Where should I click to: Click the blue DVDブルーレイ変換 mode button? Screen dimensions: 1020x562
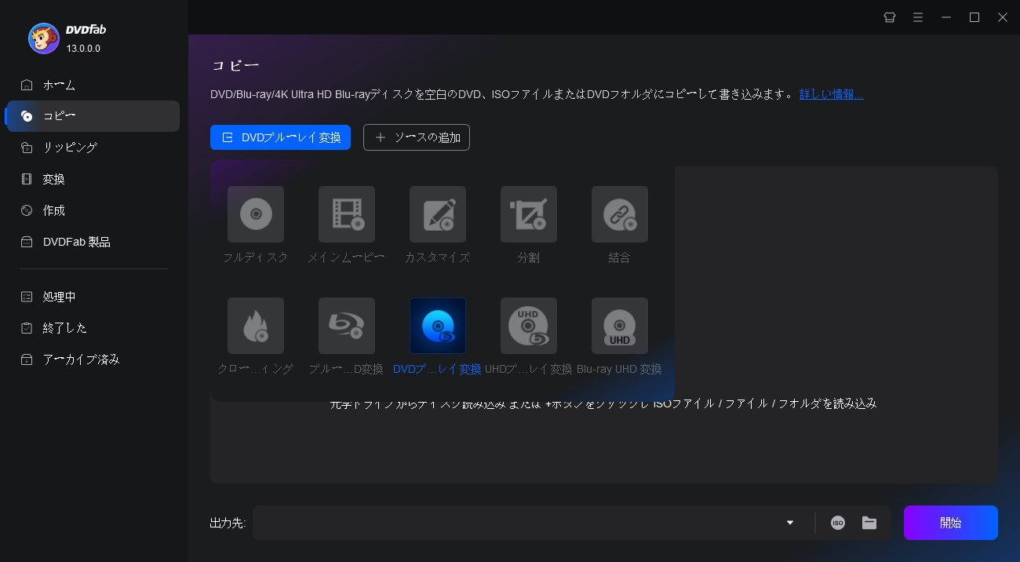pyautogui.click(x=280, y=137)
